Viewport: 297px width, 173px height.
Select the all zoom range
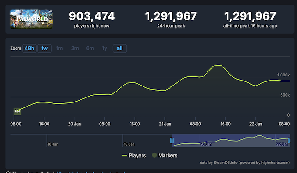click(x=120, y=48)
